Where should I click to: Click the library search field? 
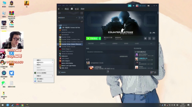click(x=70, y=21)
